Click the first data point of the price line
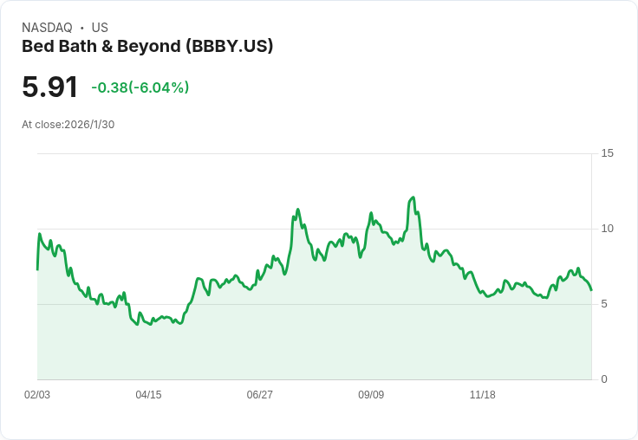Viewport: 638px width, 440px height. click(37, 269)
